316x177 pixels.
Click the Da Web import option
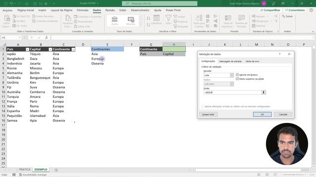(19, 21)
